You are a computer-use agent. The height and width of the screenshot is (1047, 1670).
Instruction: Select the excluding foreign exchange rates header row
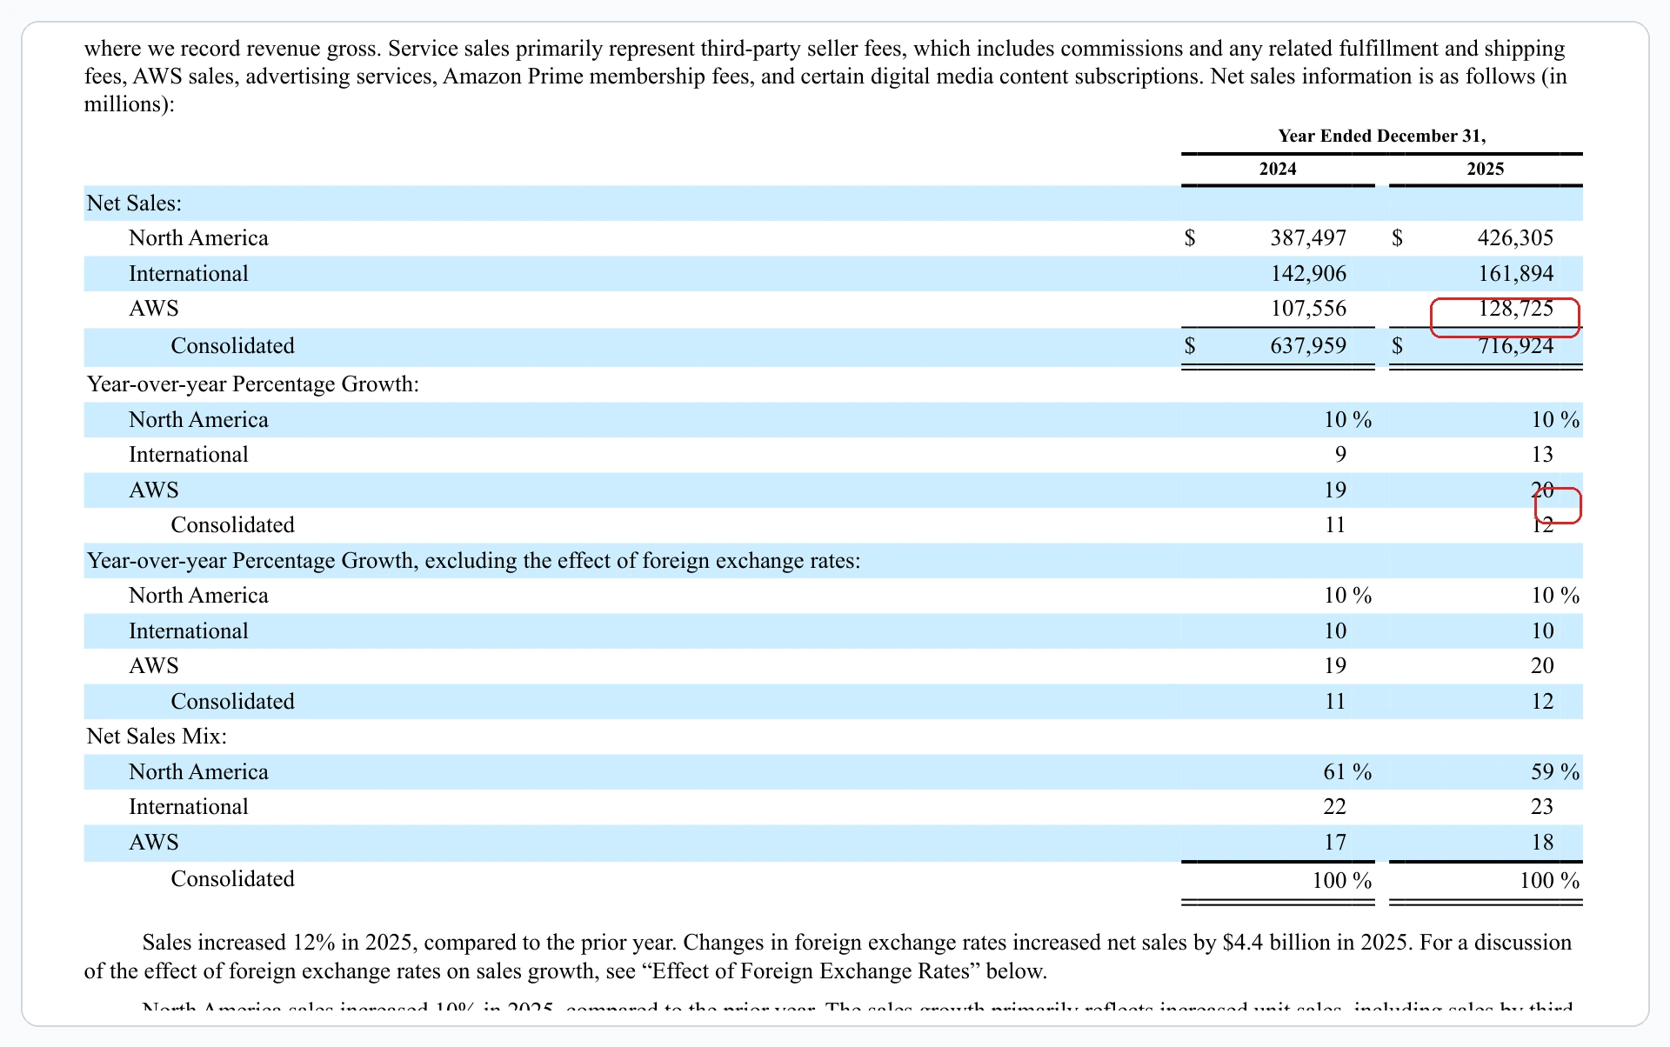click(x=472, y=560)
